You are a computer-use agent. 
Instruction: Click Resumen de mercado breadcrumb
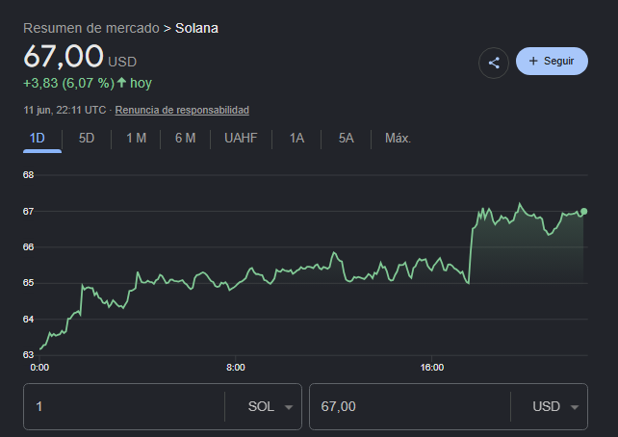(91, 28)
